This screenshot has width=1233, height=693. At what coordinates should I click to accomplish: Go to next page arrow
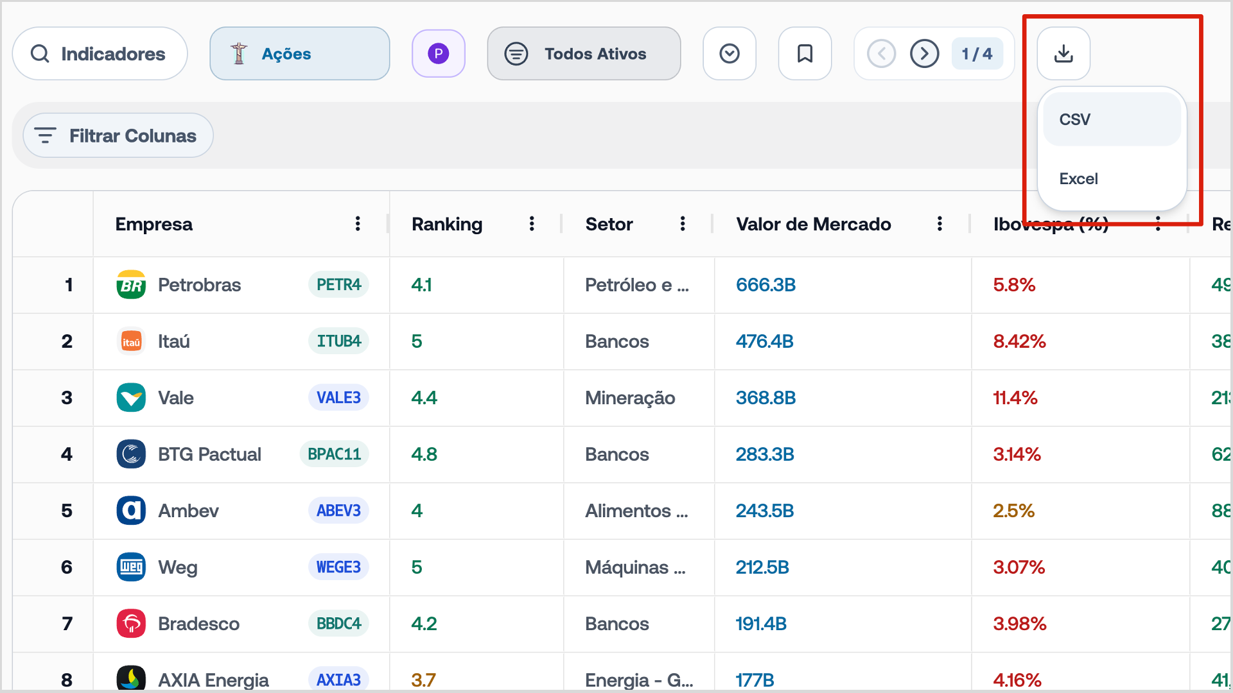(x=924, y=54)
